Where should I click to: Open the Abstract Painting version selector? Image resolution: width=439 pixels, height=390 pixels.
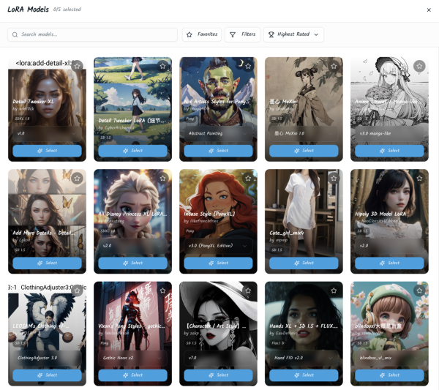tap(218, 134)
